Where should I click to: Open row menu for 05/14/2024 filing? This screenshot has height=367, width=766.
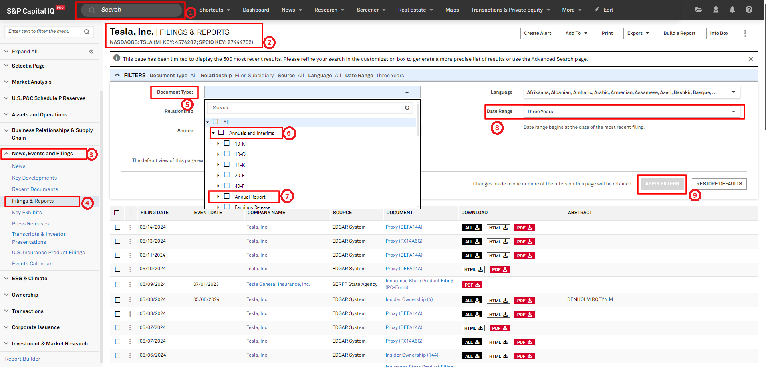pos(130,227)
